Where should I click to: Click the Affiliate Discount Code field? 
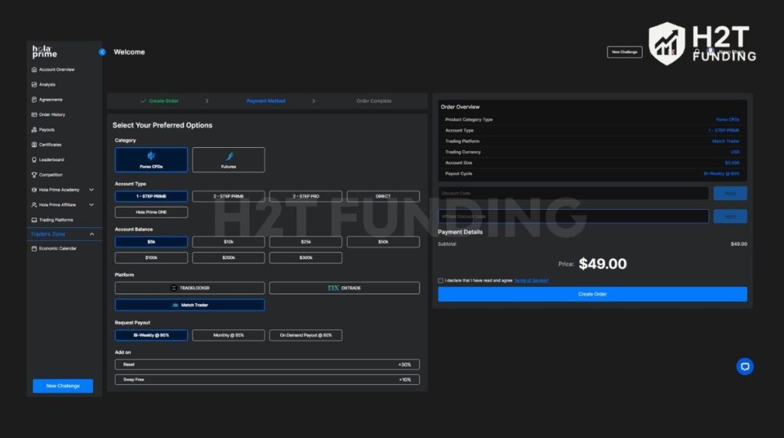[573, 216]
